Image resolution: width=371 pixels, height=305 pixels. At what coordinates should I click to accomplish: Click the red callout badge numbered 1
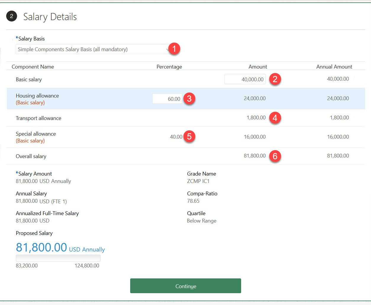point(174,48)
